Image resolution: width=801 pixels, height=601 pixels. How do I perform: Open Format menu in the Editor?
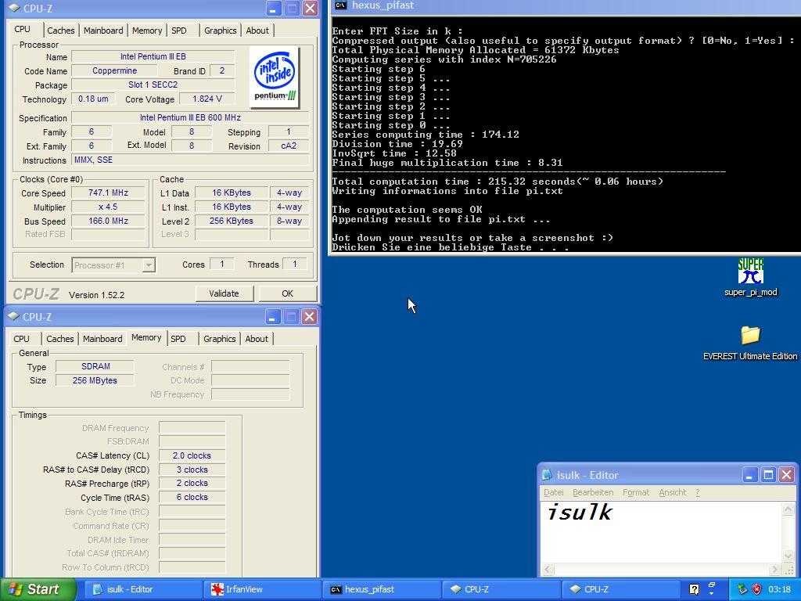(x=635, y=492)
